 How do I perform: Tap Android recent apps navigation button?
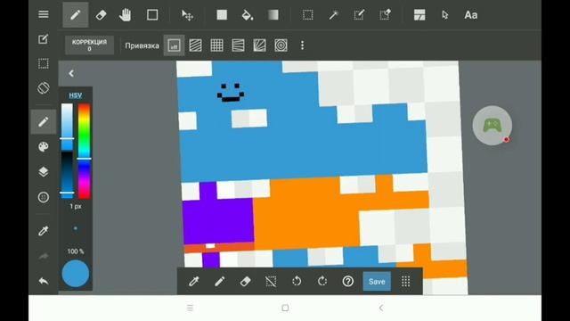pyautogui.click(x=190, y=308)
